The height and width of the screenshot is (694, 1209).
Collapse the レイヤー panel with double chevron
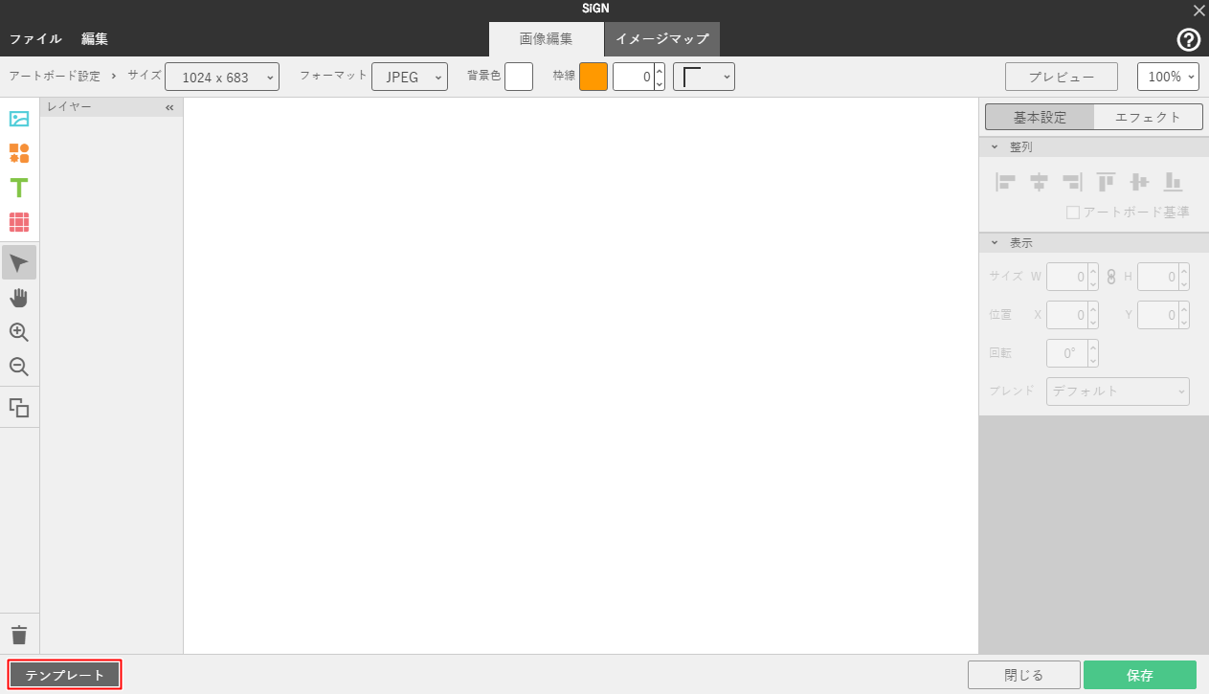(169, 107)
